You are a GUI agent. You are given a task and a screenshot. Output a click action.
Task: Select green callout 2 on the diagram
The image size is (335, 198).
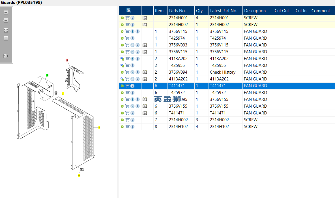(x=47, y=75)
